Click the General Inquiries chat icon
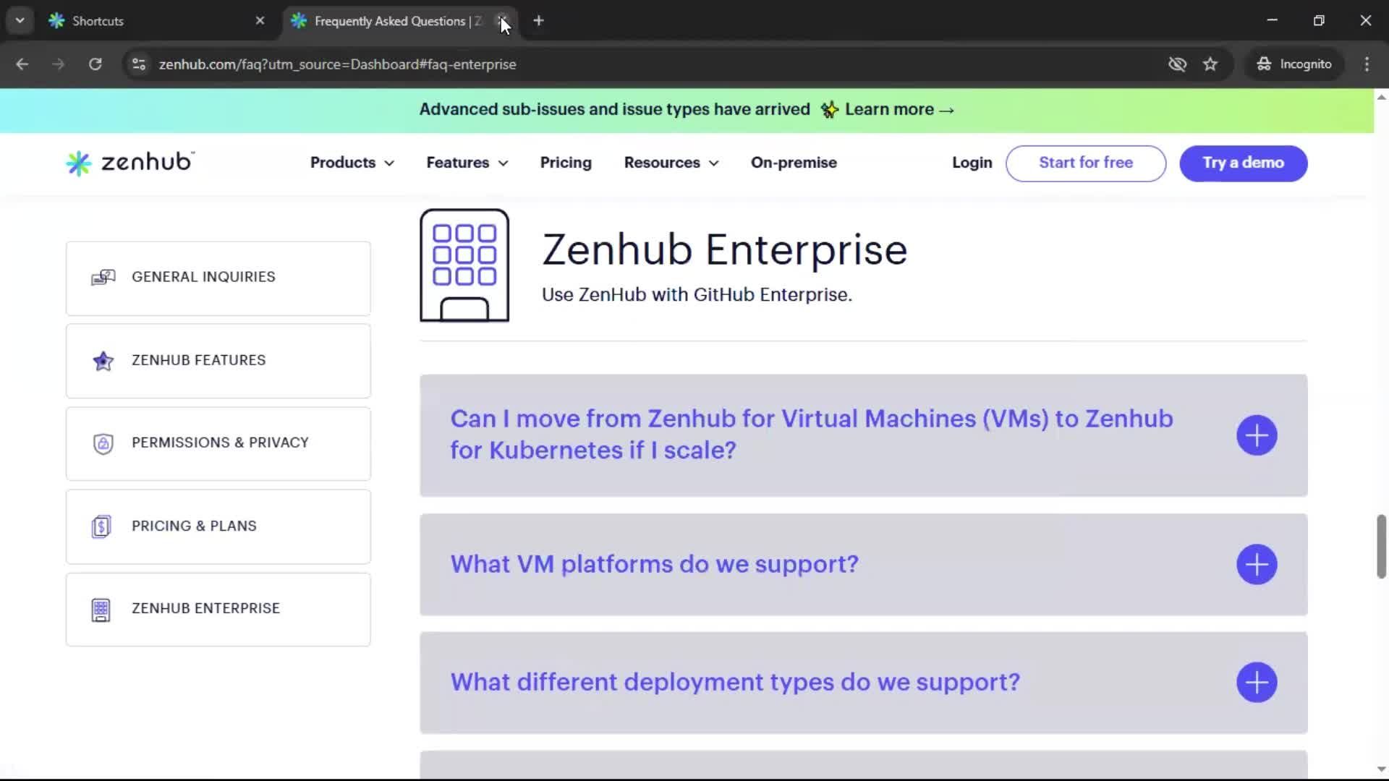 [103, 278]
